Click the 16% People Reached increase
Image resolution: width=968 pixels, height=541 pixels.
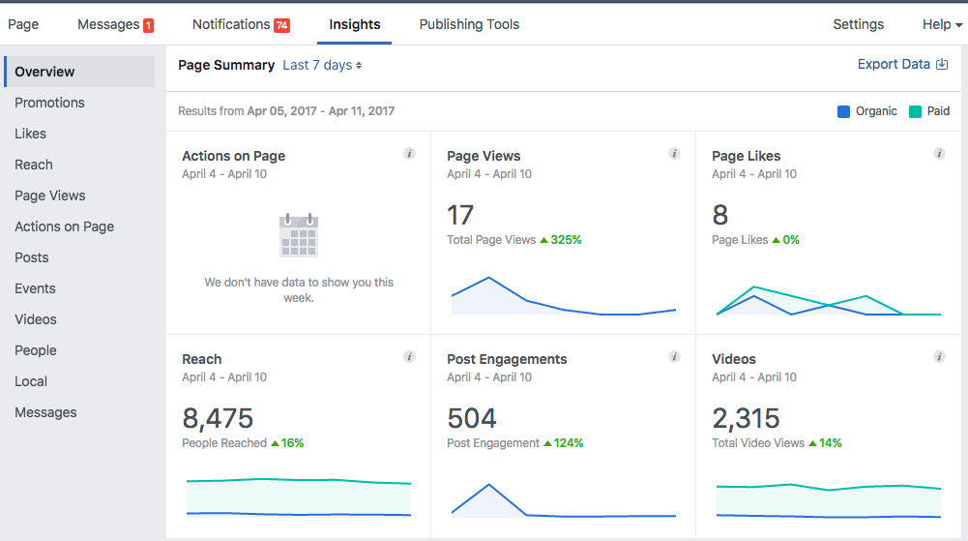click(x=287, y=443)
